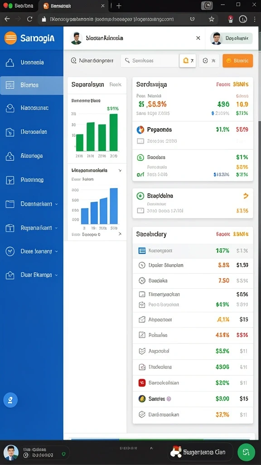Expand the Diese Iseneny sidebar chevron

[57, 251]
